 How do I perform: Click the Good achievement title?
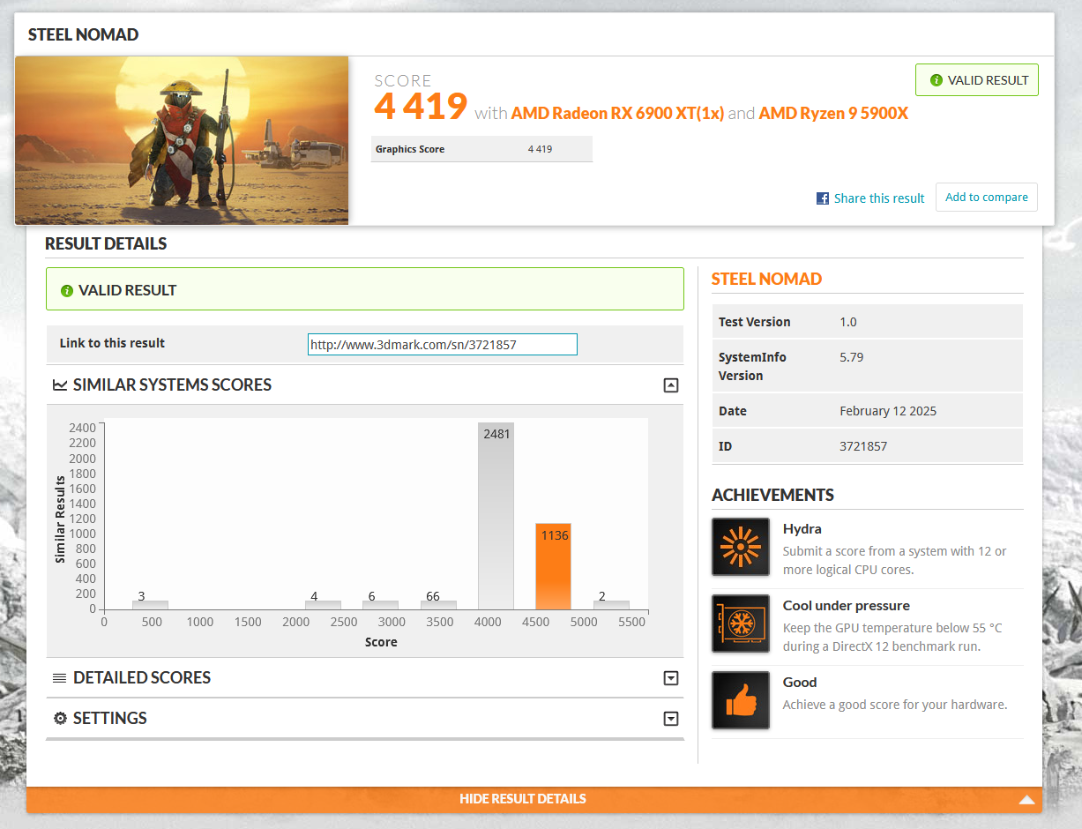click(x=800, y=683)
